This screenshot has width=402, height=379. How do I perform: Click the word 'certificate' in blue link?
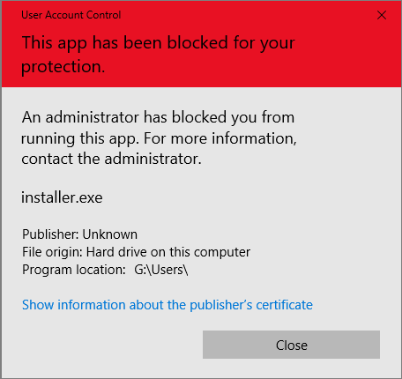point(284,305)
